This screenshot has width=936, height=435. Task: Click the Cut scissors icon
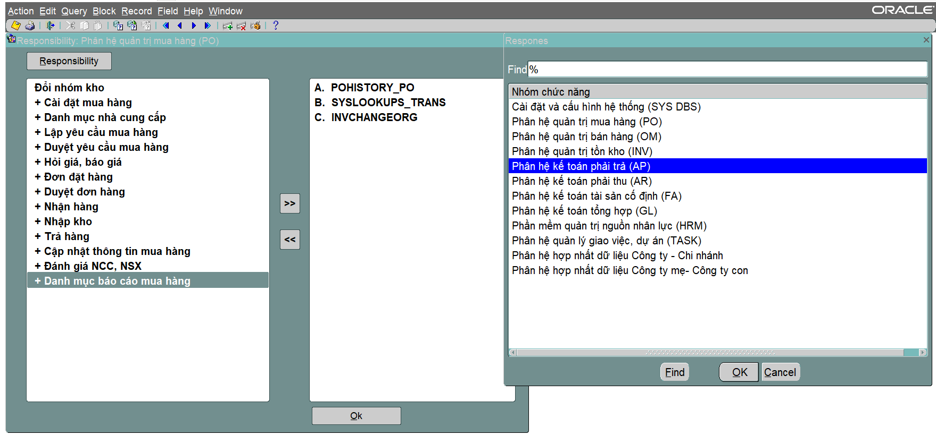[x=70, y=25]
